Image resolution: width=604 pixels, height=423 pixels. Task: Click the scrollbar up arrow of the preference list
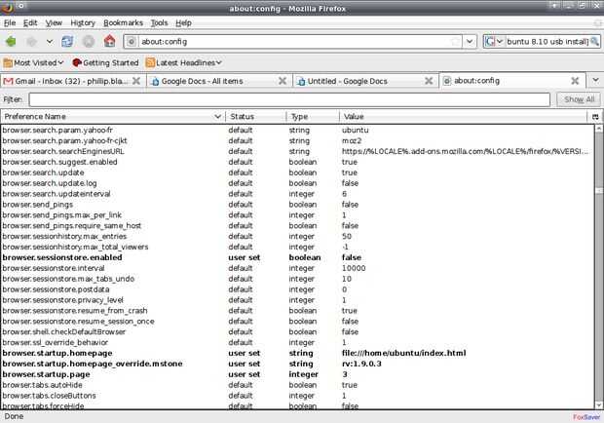pos(598,129)
